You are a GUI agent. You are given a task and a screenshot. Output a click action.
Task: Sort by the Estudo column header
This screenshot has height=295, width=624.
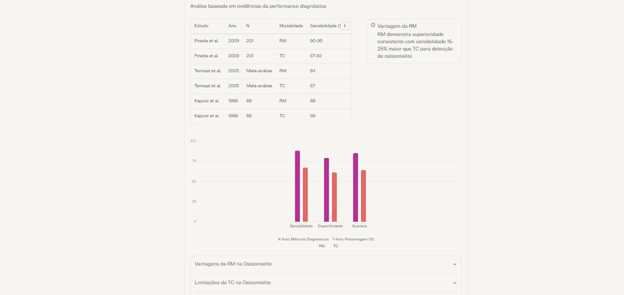point(201,26)
